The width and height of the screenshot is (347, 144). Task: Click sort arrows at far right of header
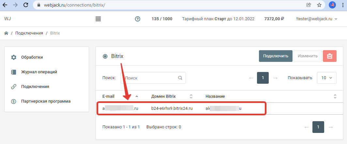point(335,96)
